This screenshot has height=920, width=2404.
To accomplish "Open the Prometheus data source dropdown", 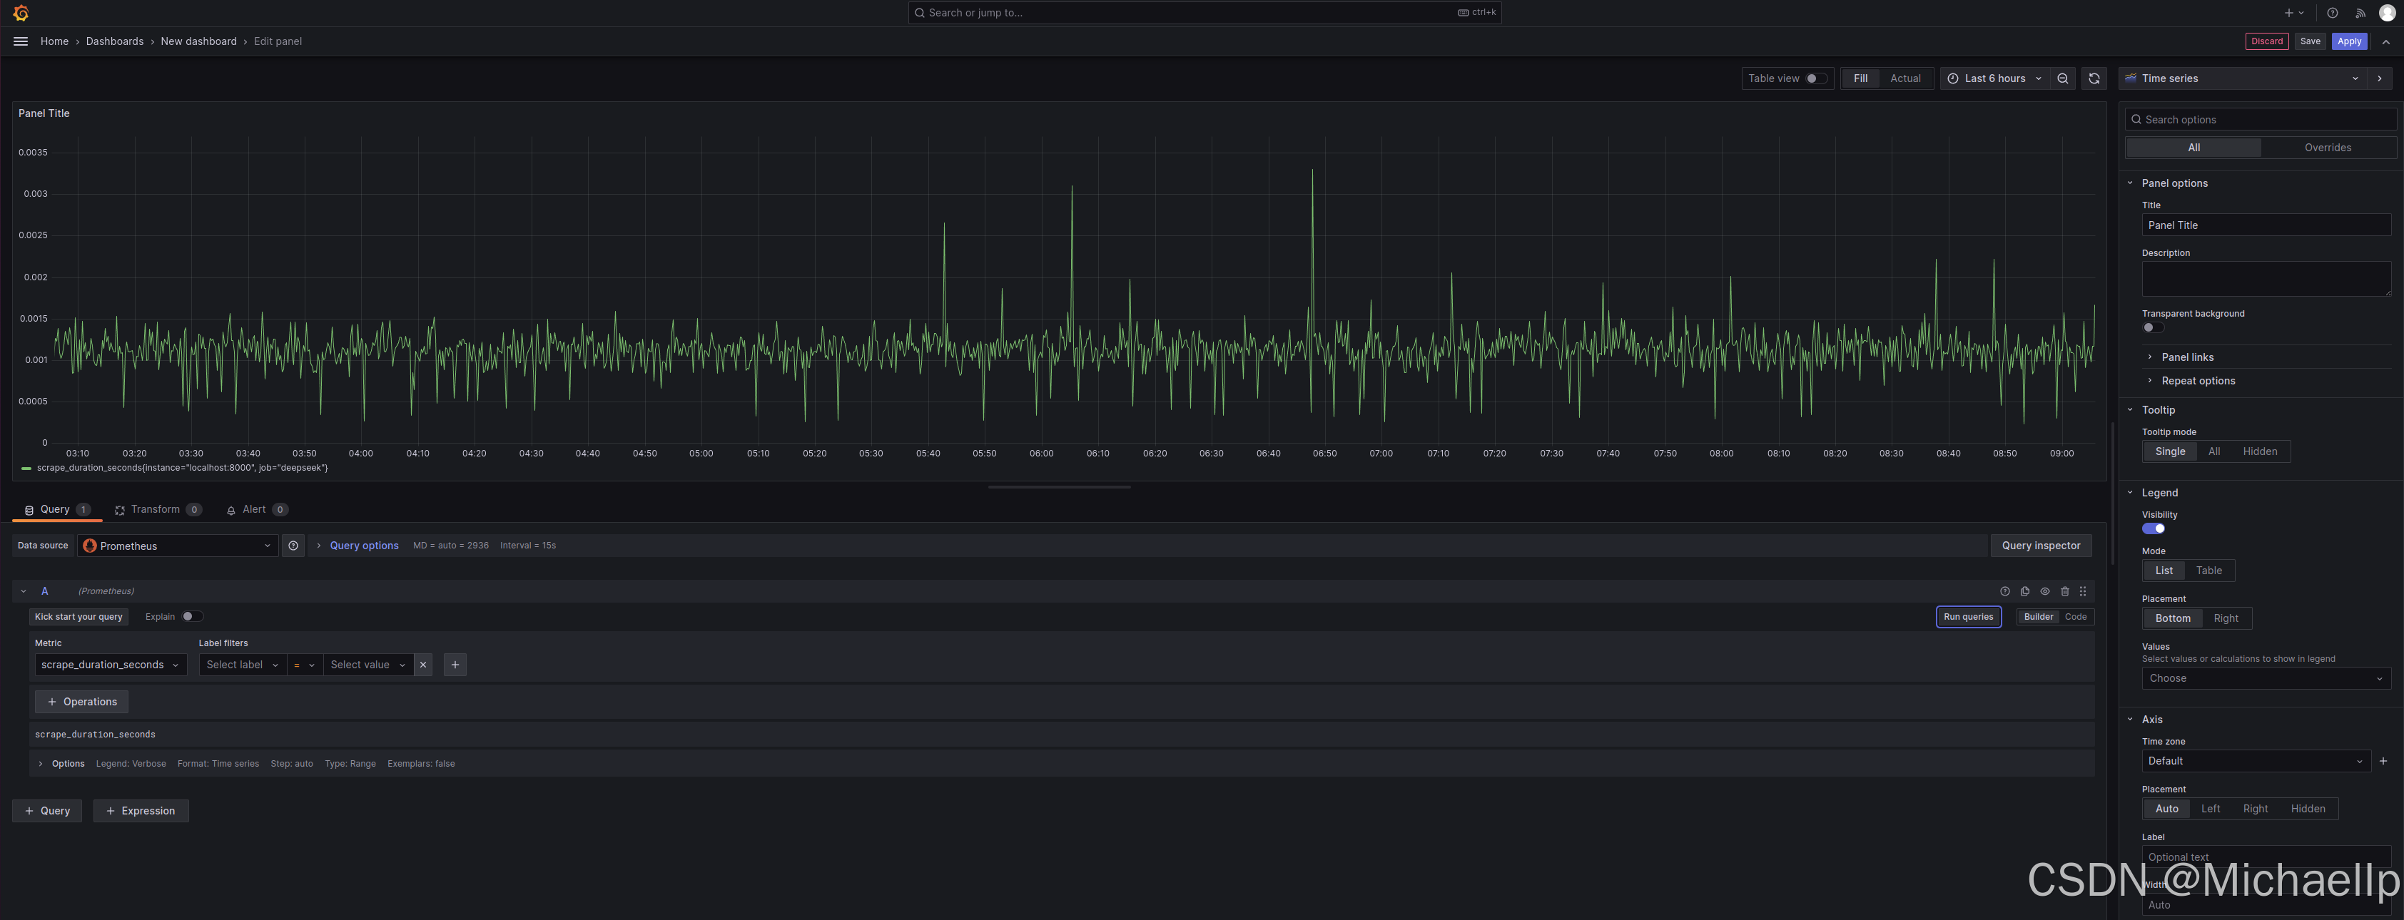I will [177, 546].
